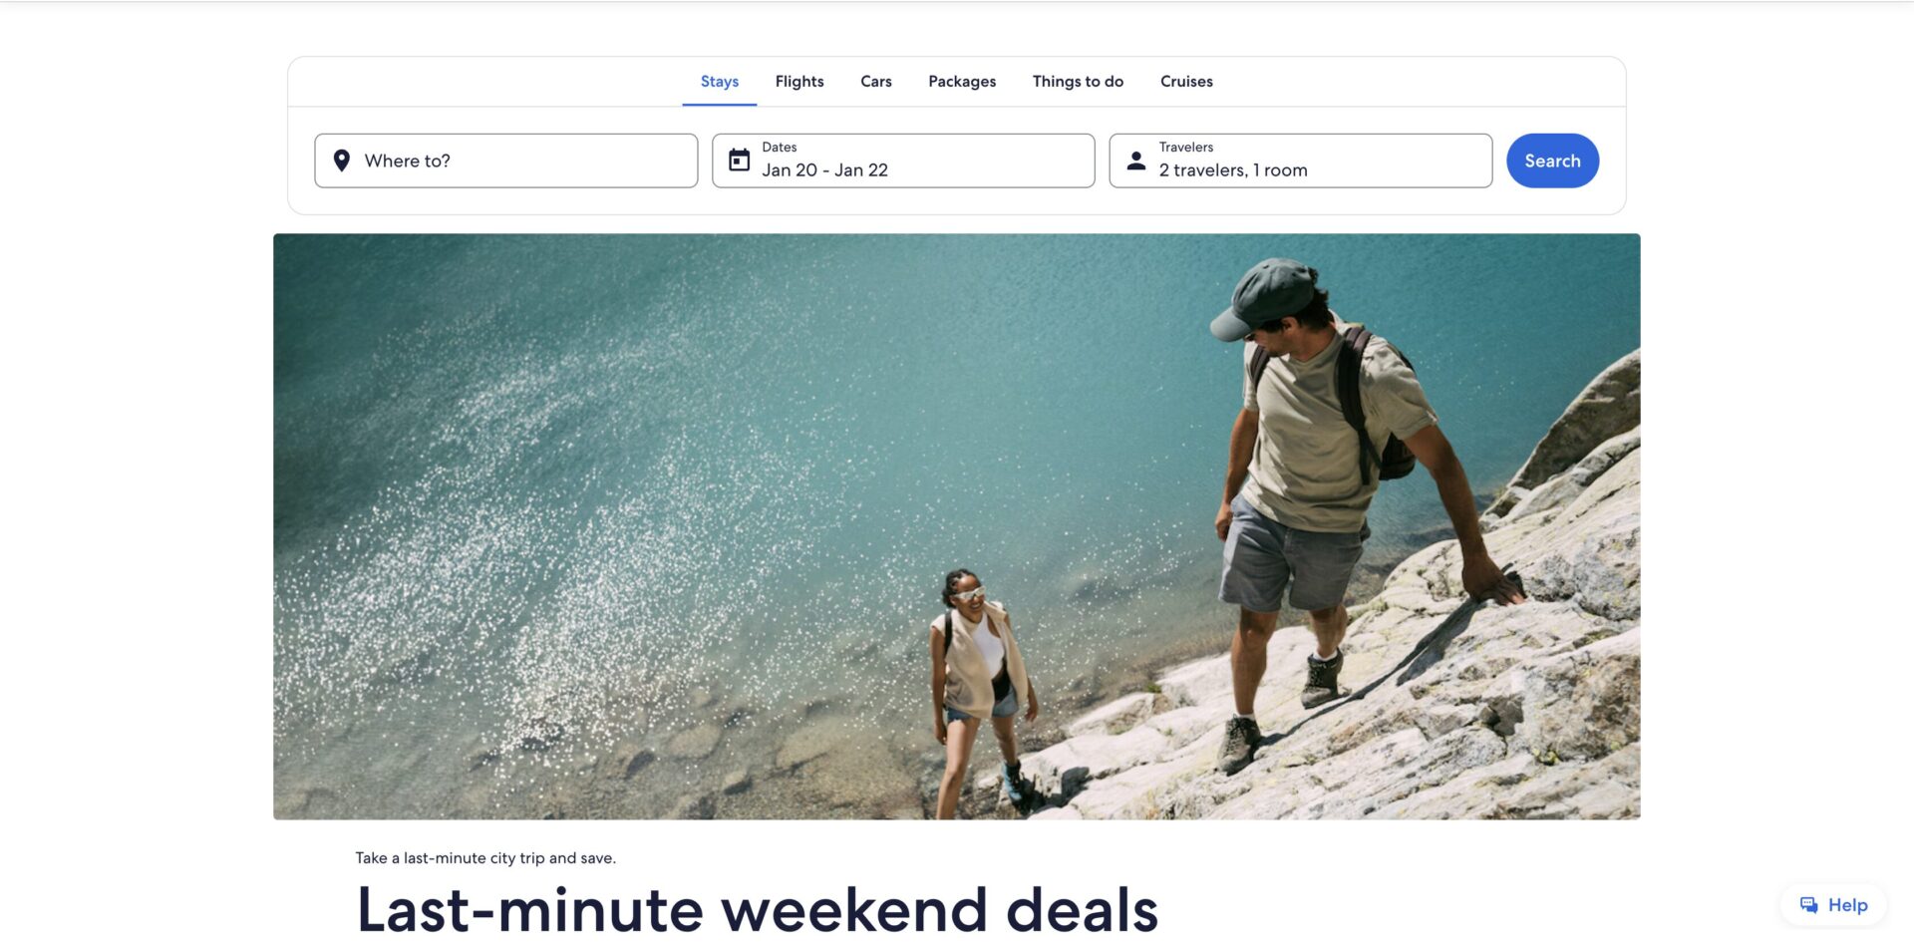1914x947 pixels.
Task: Click the location pin icon
Action: click(x=341, y=160)
